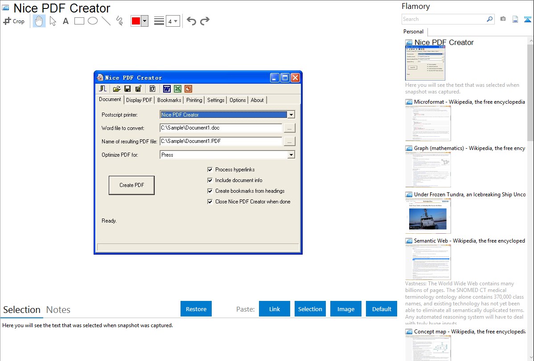Toggle Create bookmarks from headings checkbox
The image size is (534, 361).
click(210, 191)
